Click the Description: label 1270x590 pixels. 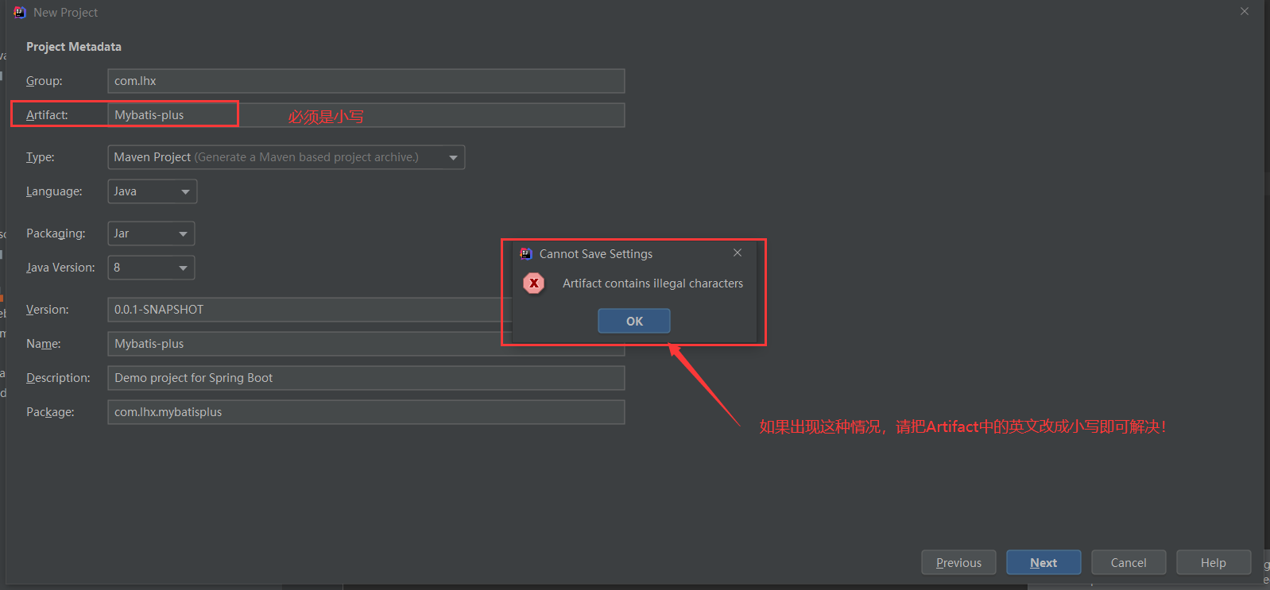(58, 378)
